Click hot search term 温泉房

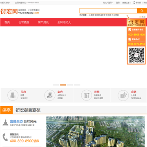tap(103, 15)
